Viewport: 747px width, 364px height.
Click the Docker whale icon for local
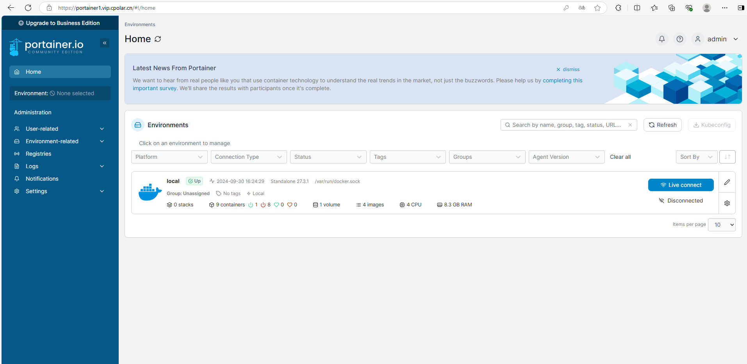pyautogui.click(x=150, y=192)
